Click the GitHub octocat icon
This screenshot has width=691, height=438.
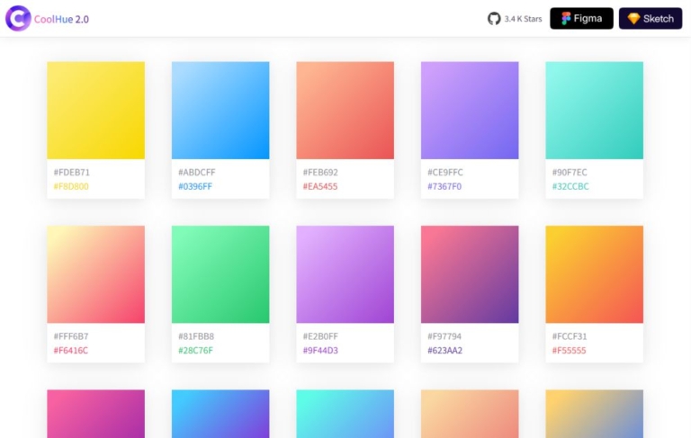coord(494,18)
